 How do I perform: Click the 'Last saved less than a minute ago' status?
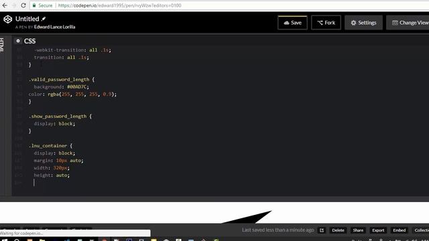278,230
